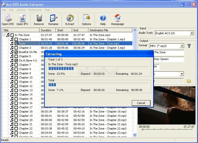Open the Format MP3 dropdown
198x143 pixels.
click(182, 46)
